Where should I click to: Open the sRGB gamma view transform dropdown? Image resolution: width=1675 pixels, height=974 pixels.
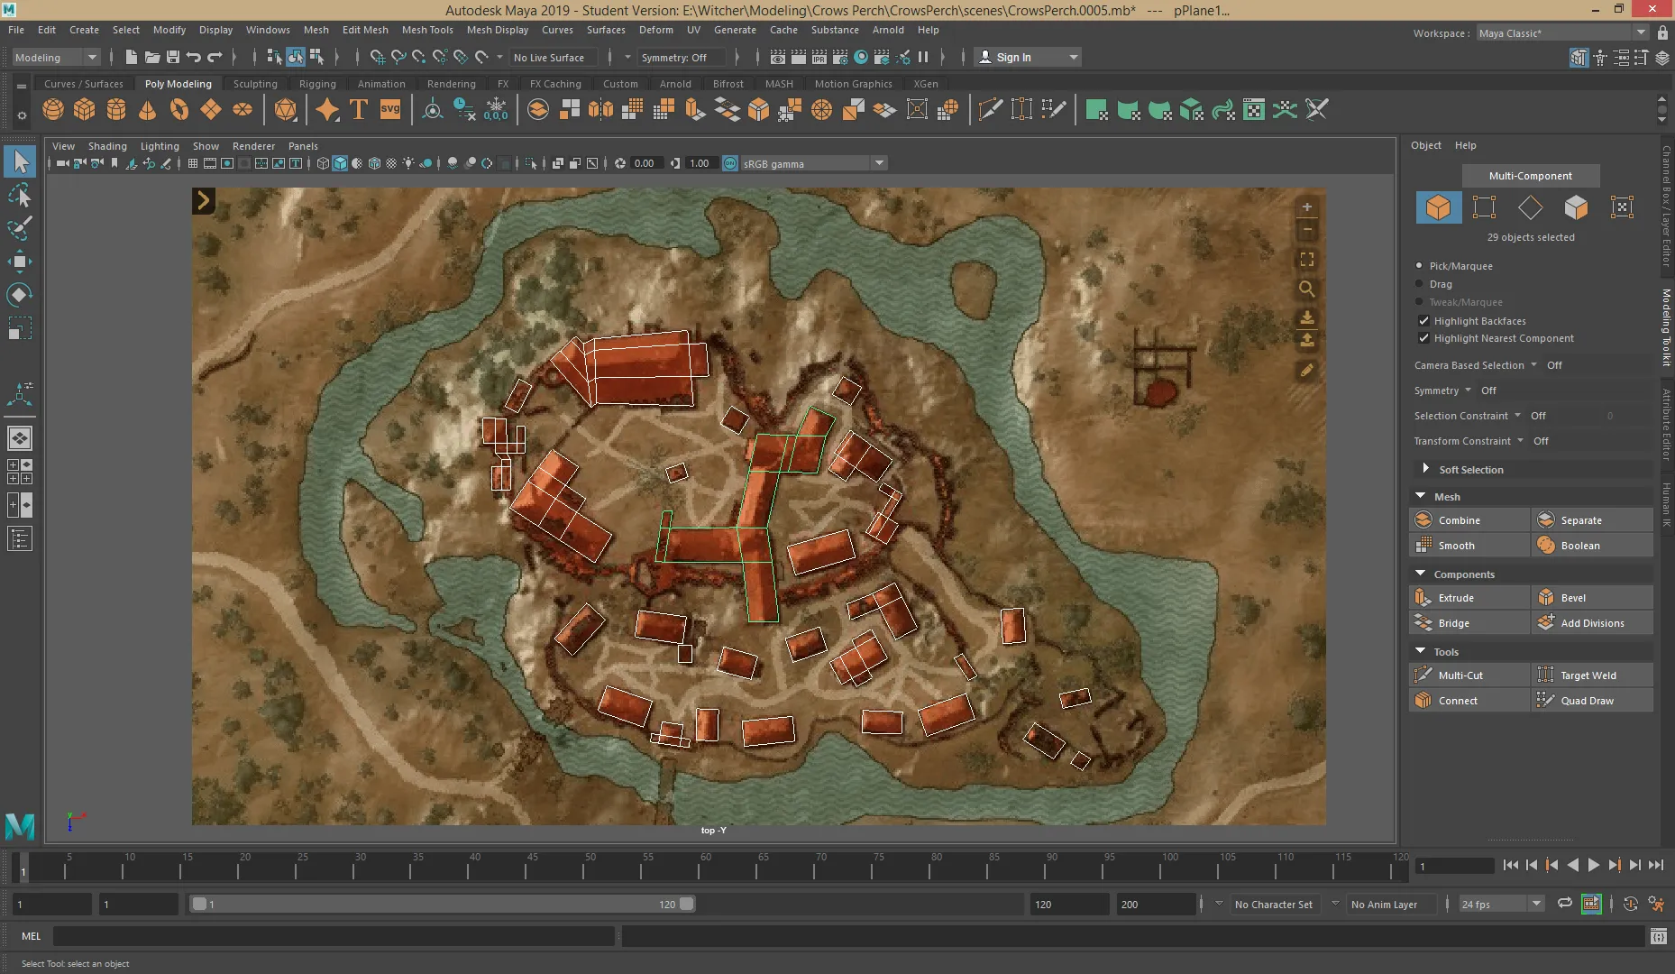[814, 163]
